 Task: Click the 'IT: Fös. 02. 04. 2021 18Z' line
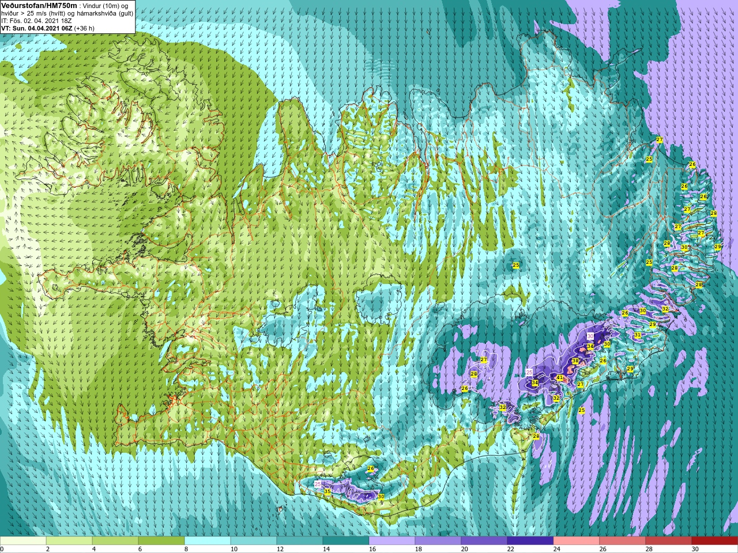point(36,20)
